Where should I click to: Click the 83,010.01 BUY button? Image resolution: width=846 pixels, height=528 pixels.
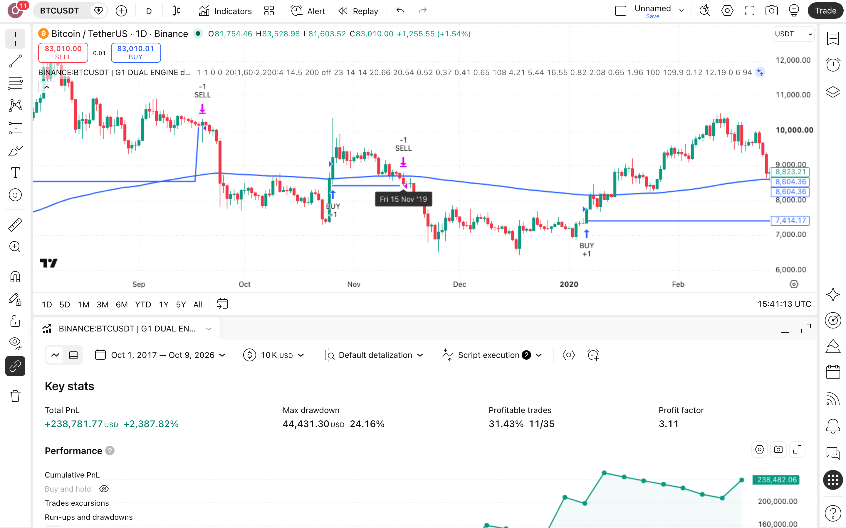[136, 53]
